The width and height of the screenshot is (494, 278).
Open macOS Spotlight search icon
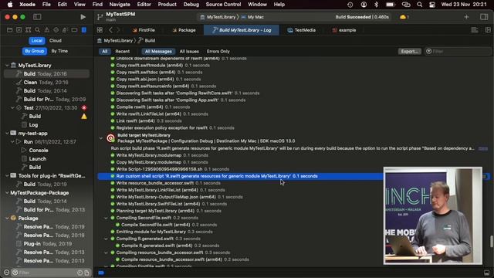click(419, 5)
